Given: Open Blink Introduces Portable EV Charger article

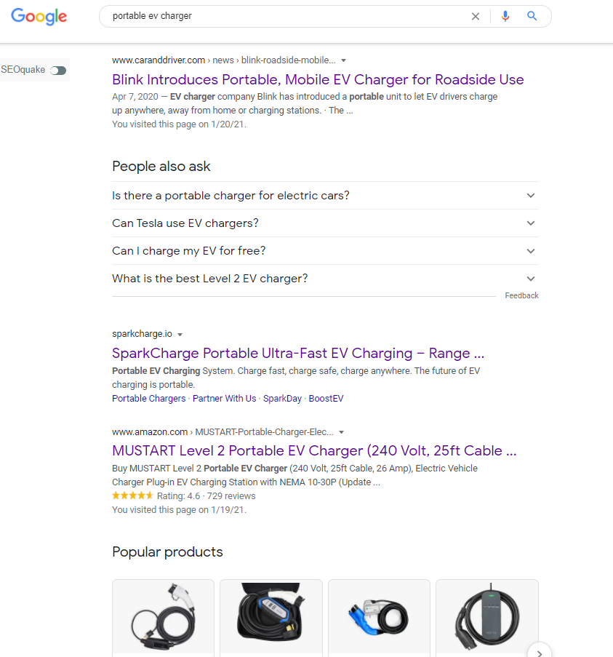Looking at the screenshot, I should 318,79.
